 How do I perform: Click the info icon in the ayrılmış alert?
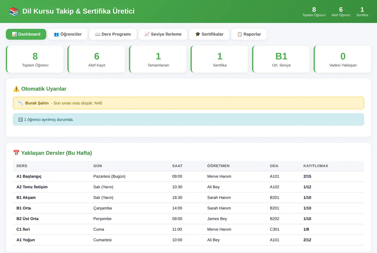(x=20, y=120)
